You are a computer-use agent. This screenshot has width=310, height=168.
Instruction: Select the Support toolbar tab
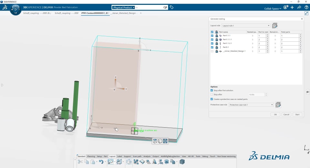[127, 156]
